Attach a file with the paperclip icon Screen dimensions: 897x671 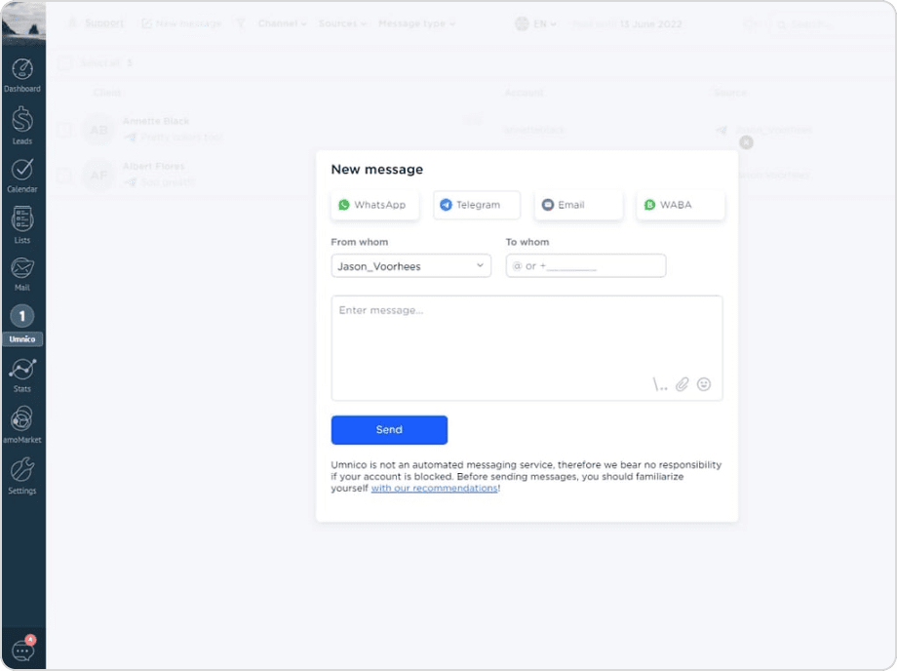coord(682,384)
